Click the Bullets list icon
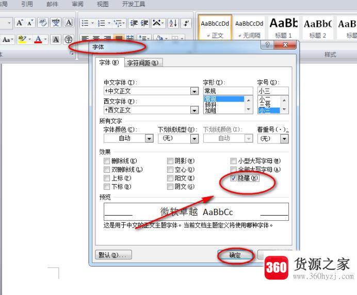The image size is (357, 295). click(85, 23)
